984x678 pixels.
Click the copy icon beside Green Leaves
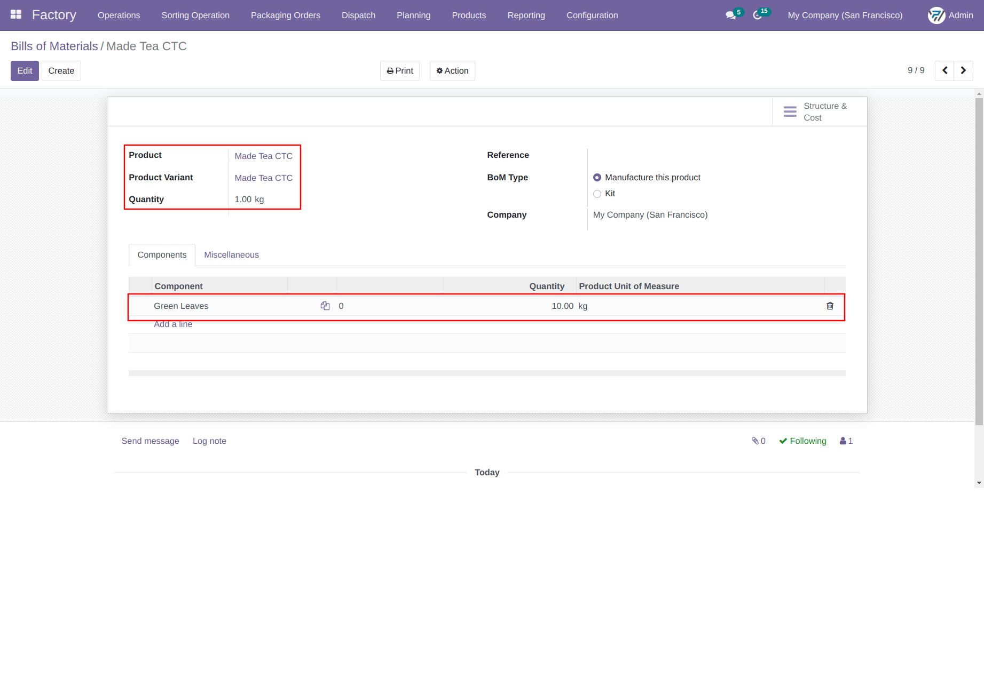(x=325, y=306)
